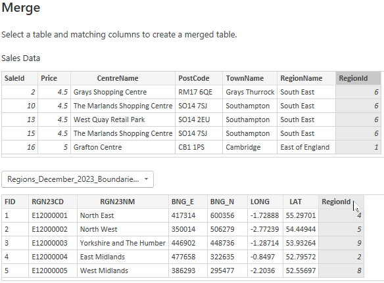This screenshot has height=283, width=384.
Task: Click the -2.77239 longitude value
Action: tap(265, 229)
